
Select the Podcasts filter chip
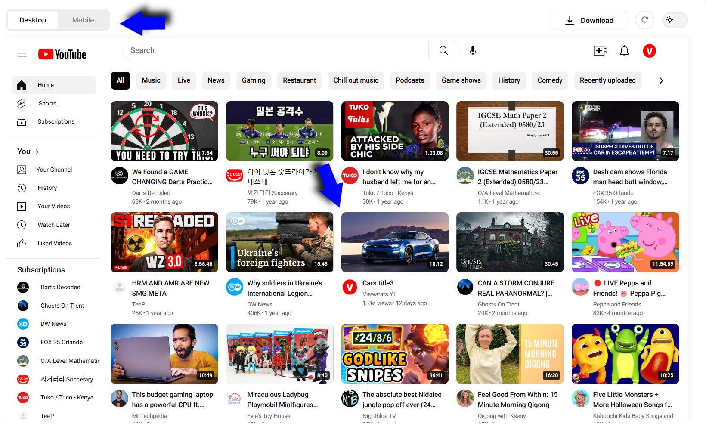410,80
